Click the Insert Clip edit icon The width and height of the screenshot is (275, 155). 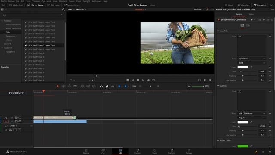(x=82, y=86)
